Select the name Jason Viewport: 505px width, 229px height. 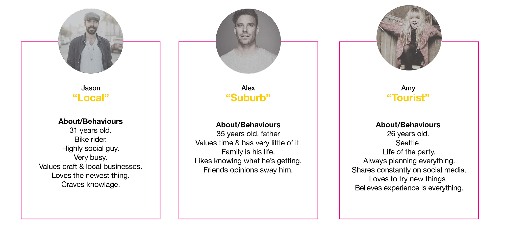[x=91, y=88]
